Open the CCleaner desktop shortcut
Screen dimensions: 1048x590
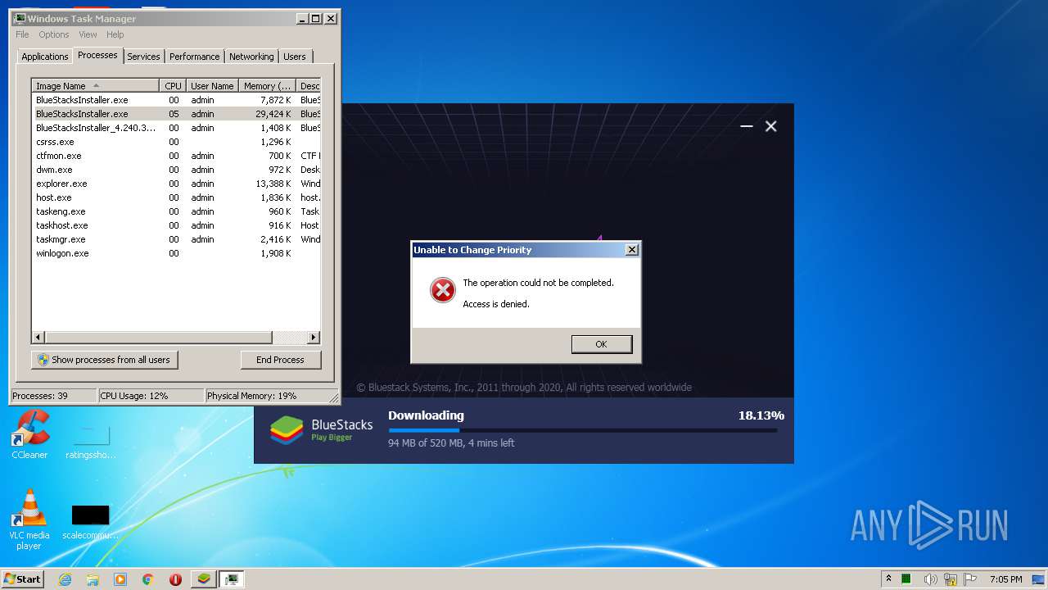29,434
